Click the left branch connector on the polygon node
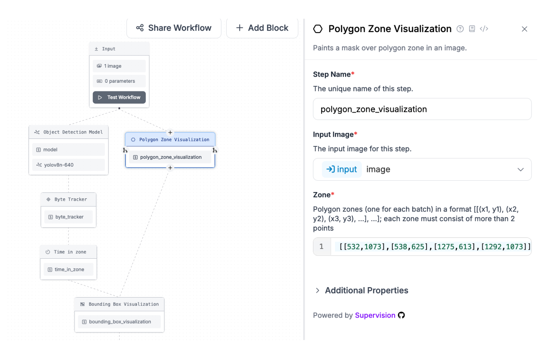 coord(125,150)
